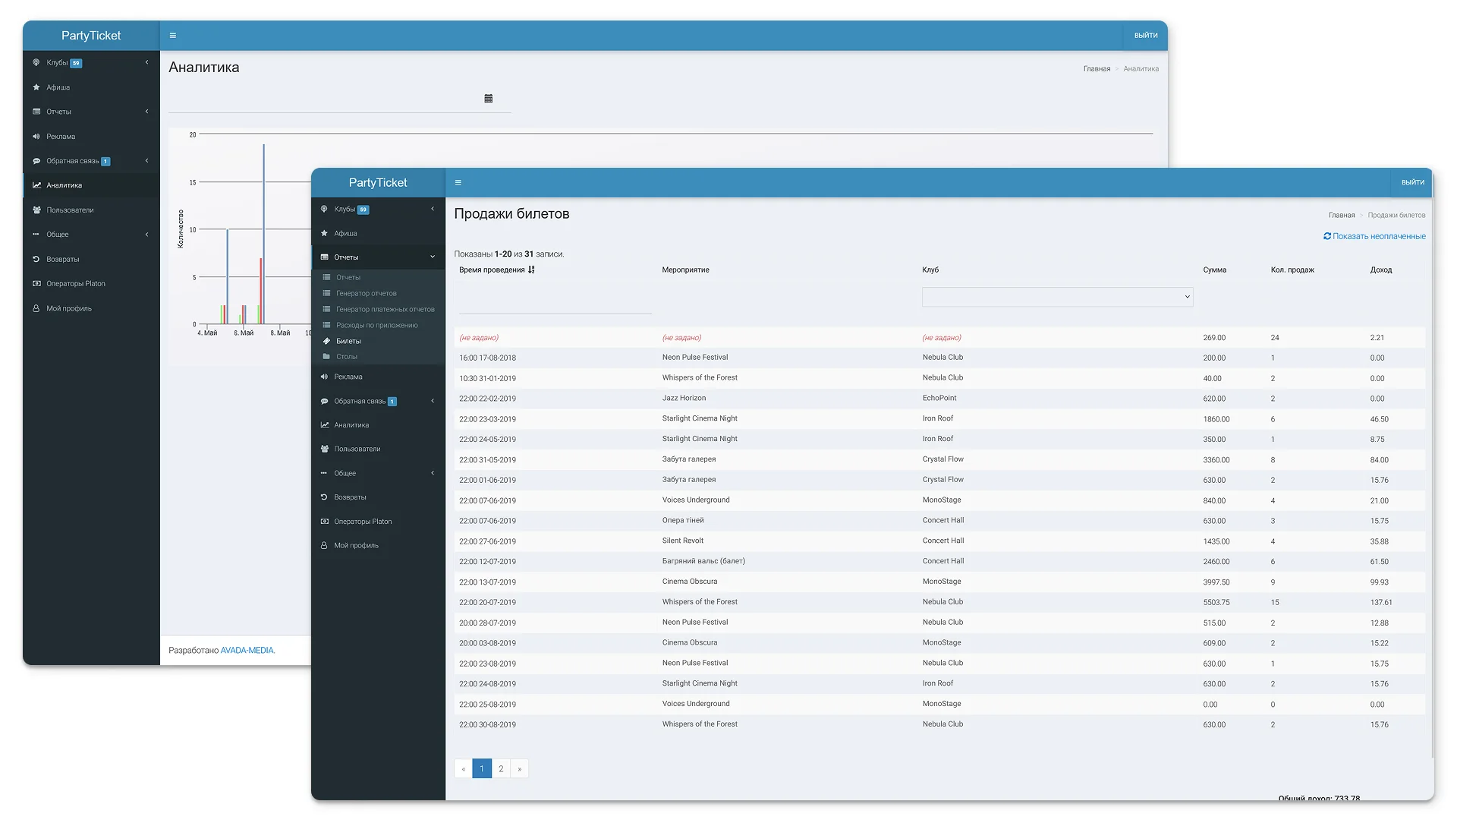
Task: Click Silent Revolt event cell
Action: [x=682, y=541]
